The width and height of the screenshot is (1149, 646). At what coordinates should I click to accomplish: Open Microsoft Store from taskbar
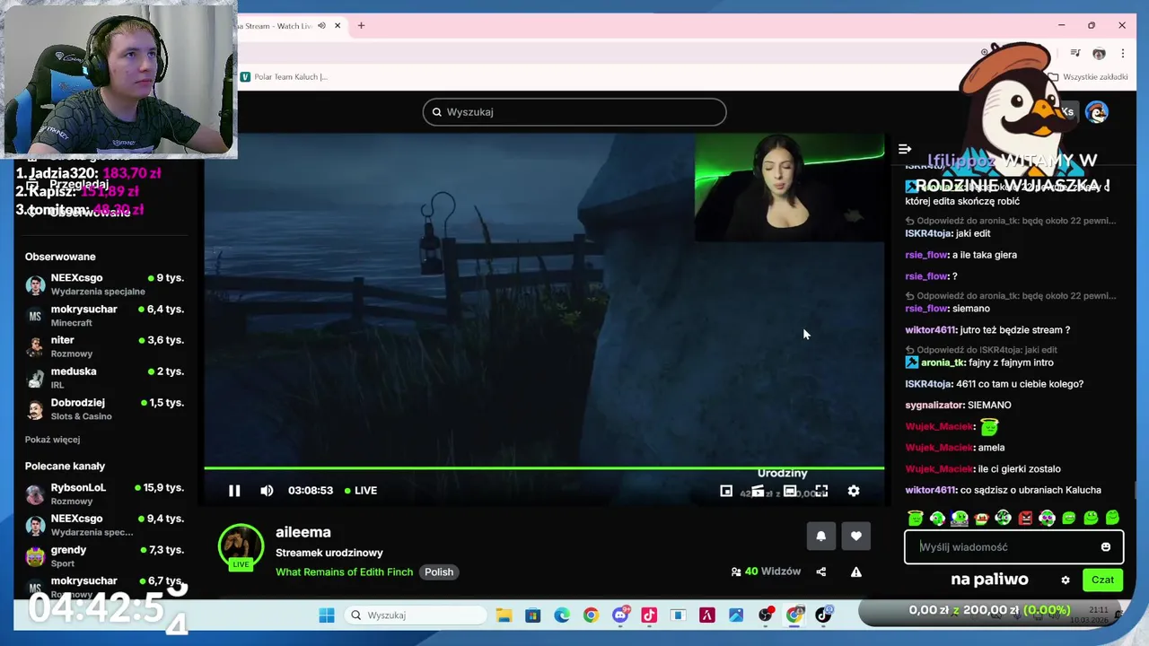[x=533, y=615]
